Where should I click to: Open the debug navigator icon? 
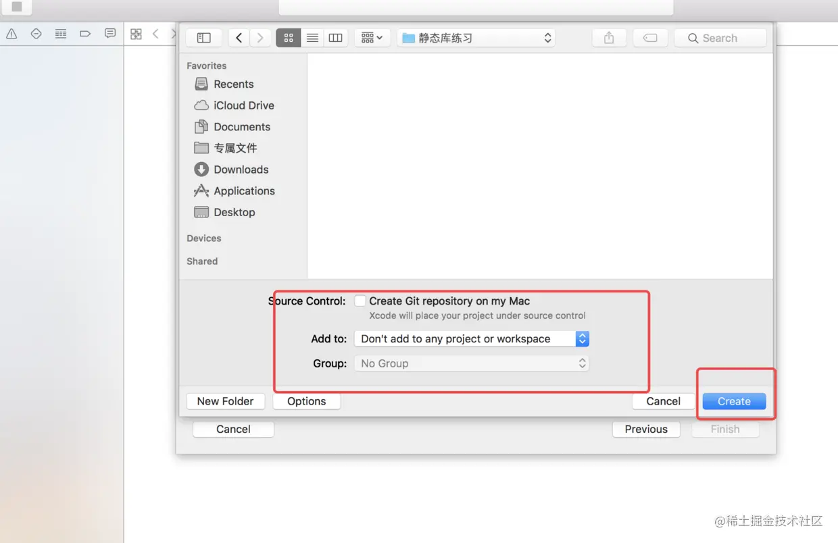tap(61, 34)
